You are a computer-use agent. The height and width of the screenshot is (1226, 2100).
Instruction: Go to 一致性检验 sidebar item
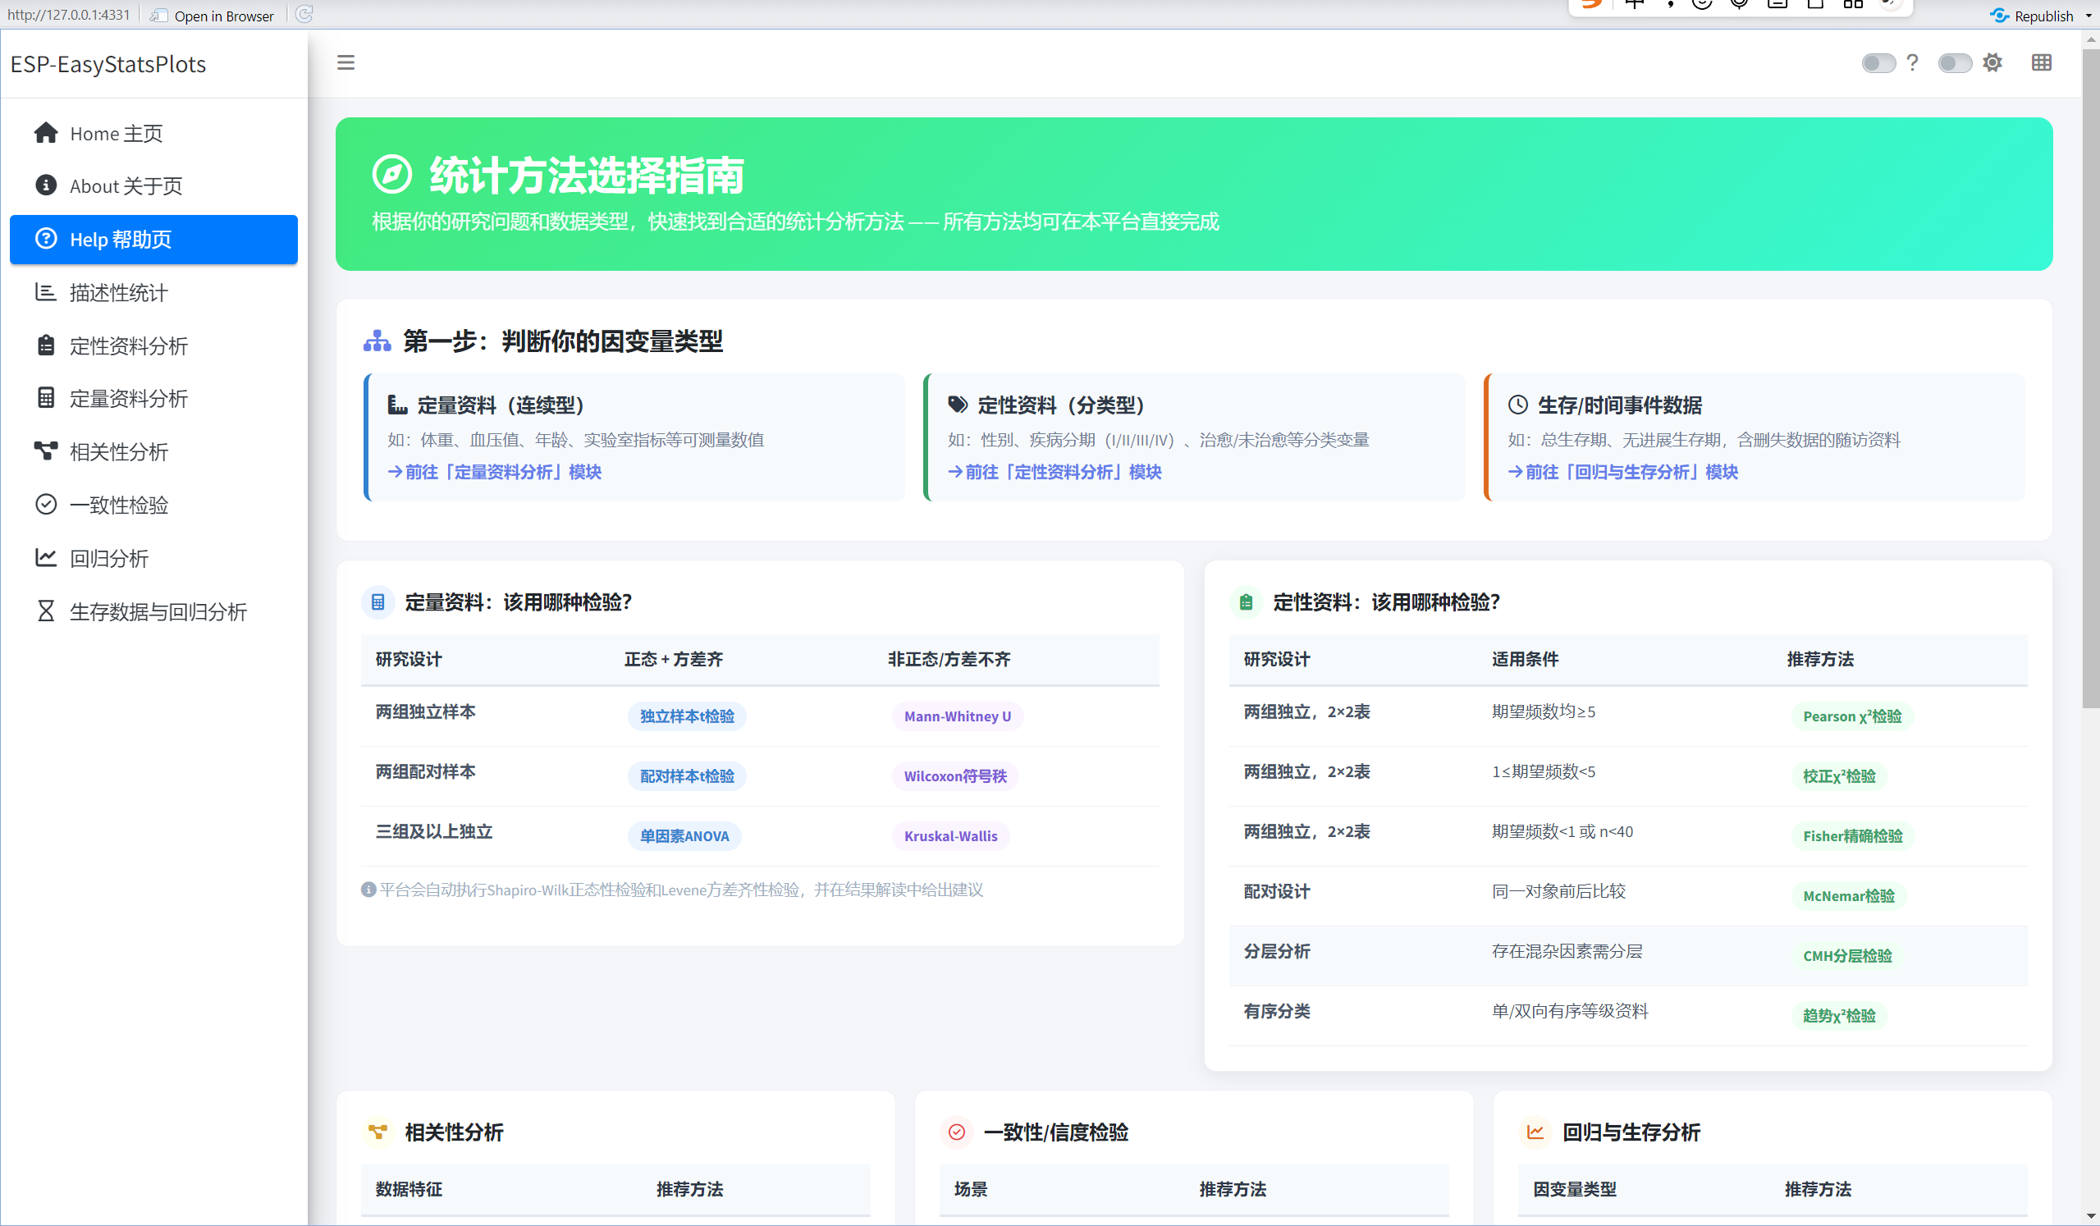click(x=118, y=504)
